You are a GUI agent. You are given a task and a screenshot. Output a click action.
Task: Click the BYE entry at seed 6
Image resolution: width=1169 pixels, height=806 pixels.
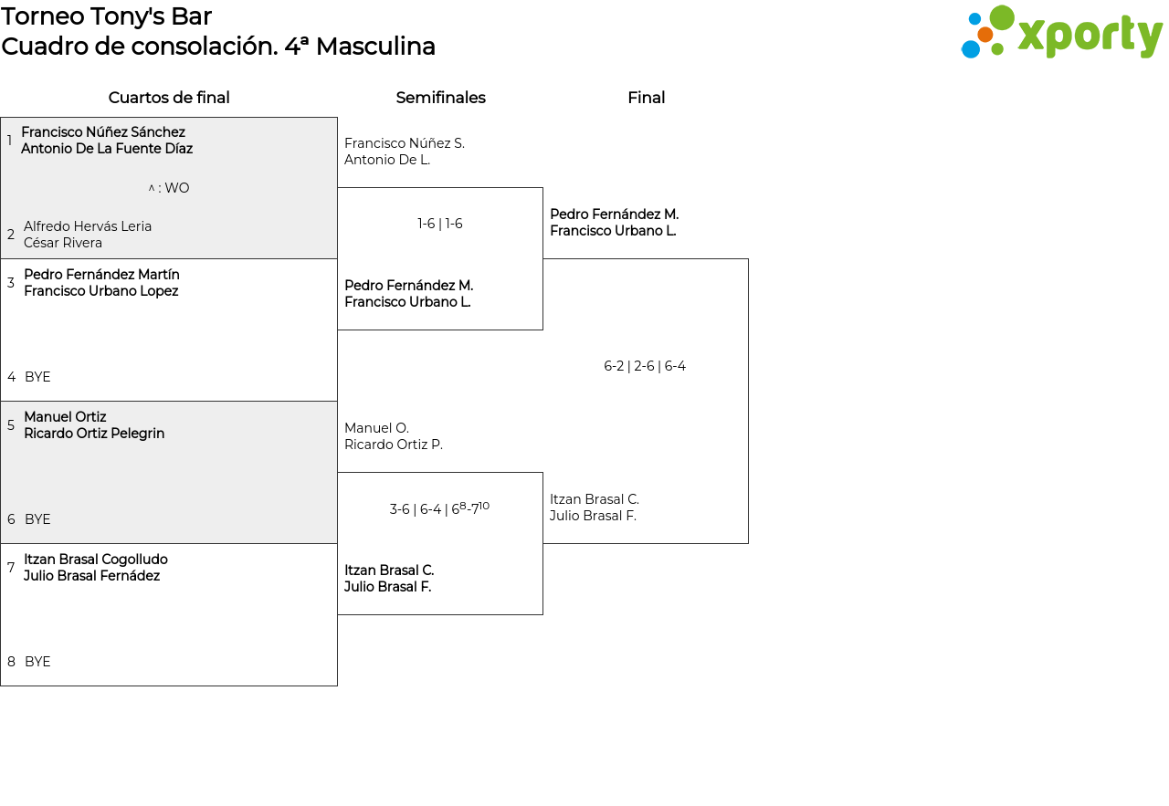37,519
